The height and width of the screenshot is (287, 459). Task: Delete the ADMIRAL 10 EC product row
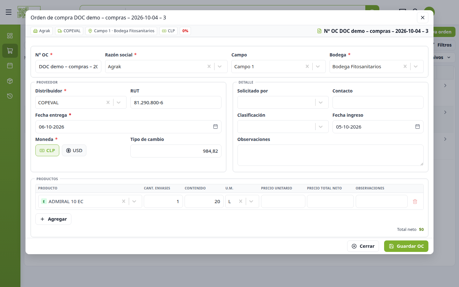coord(415,202)
